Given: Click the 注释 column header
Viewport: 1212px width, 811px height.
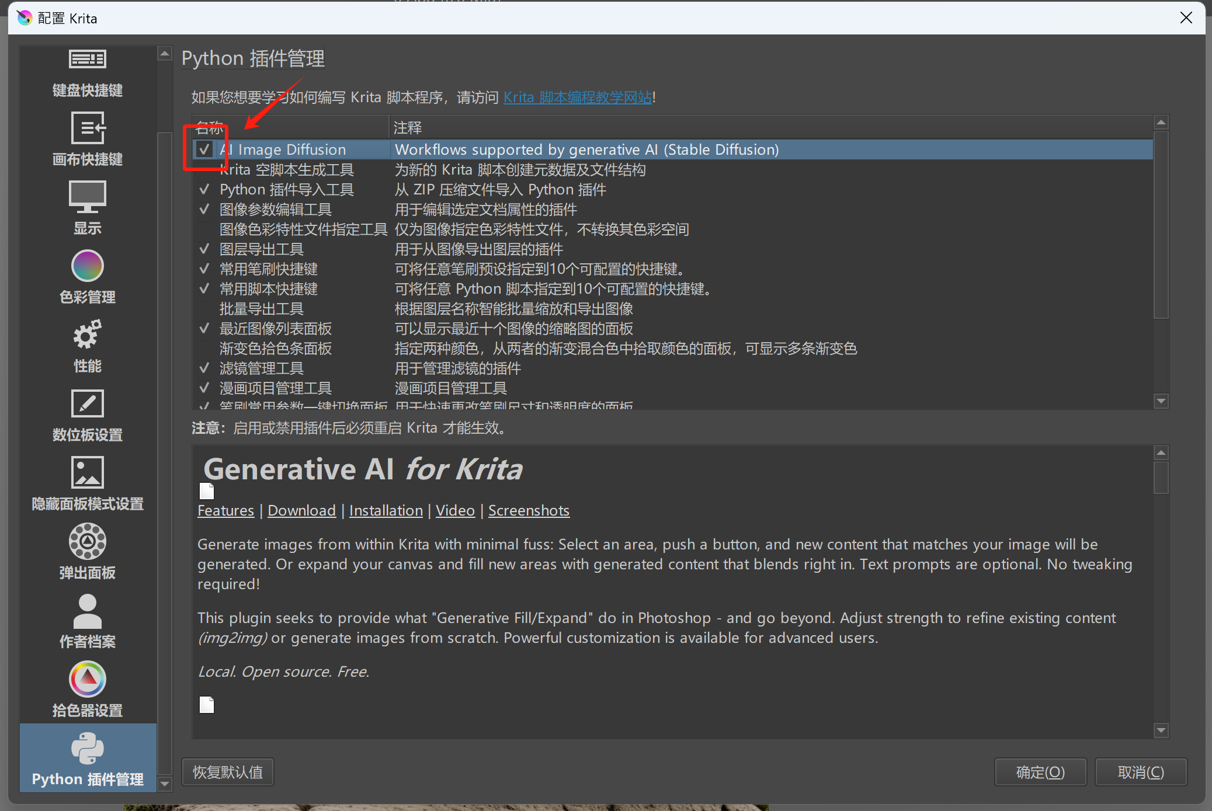Looking at the screenshot, I should click(771, 127).
